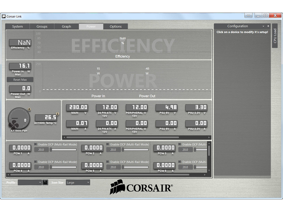Click the Corsair Link title bar app icon

pyautogui.click(x=4, y=16)
